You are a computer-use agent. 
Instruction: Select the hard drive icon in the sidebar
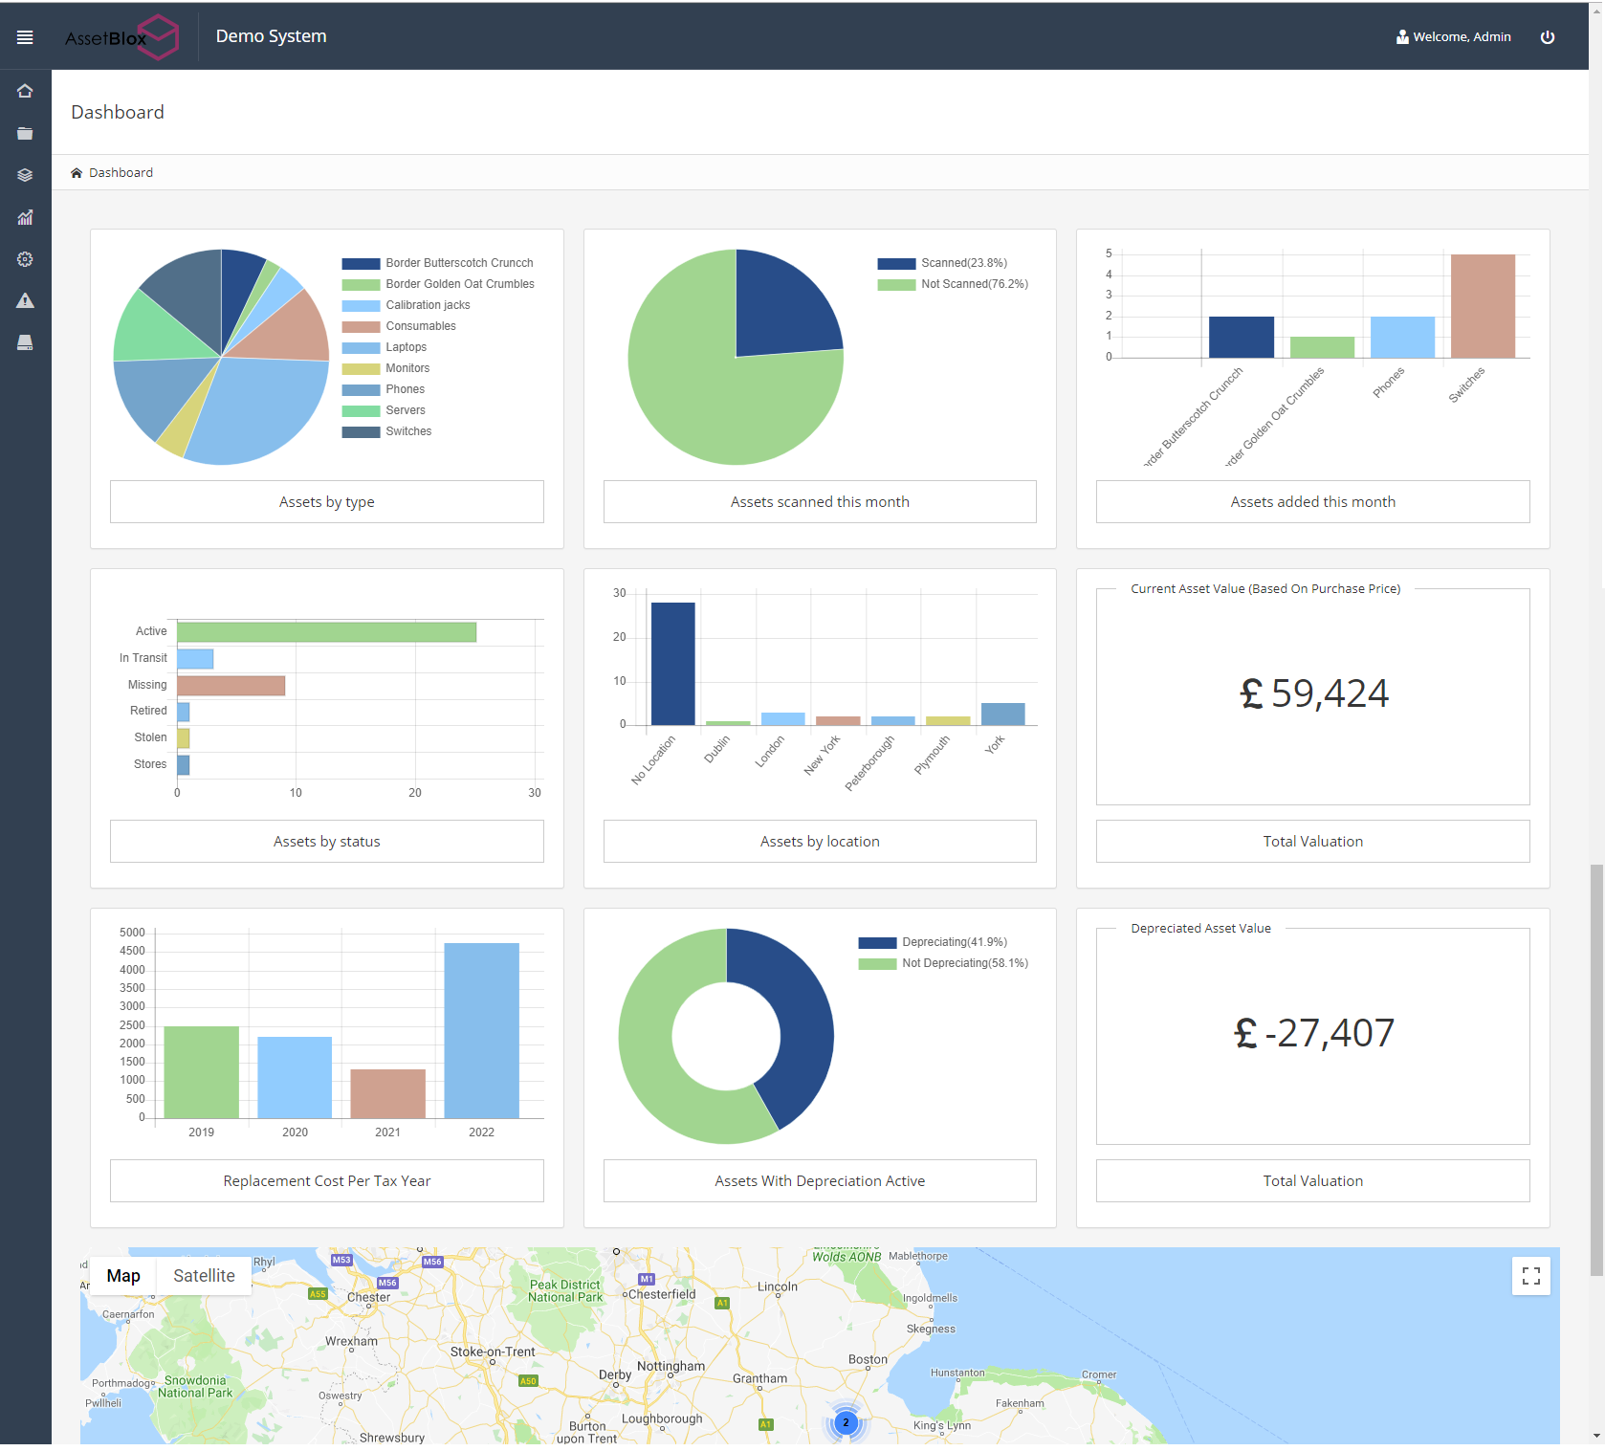click(x=25, y=342)
